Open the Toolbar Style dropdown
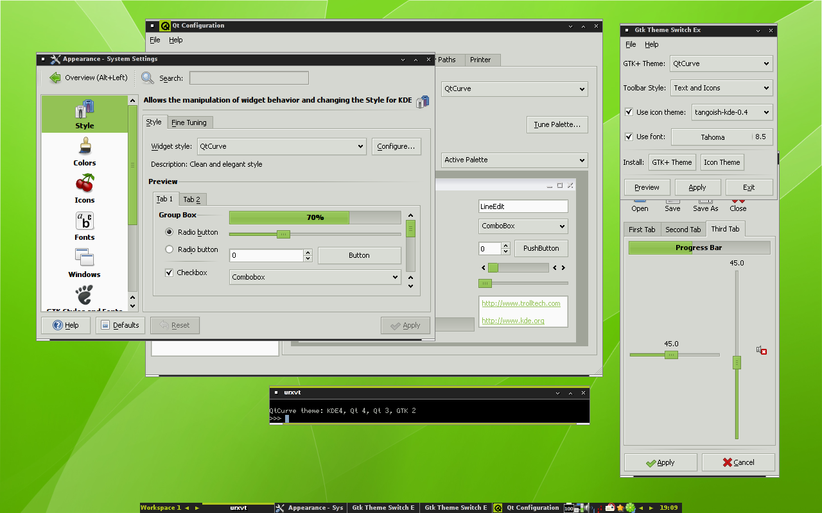This screenshot has width=822, height=513. coord(721,88)
